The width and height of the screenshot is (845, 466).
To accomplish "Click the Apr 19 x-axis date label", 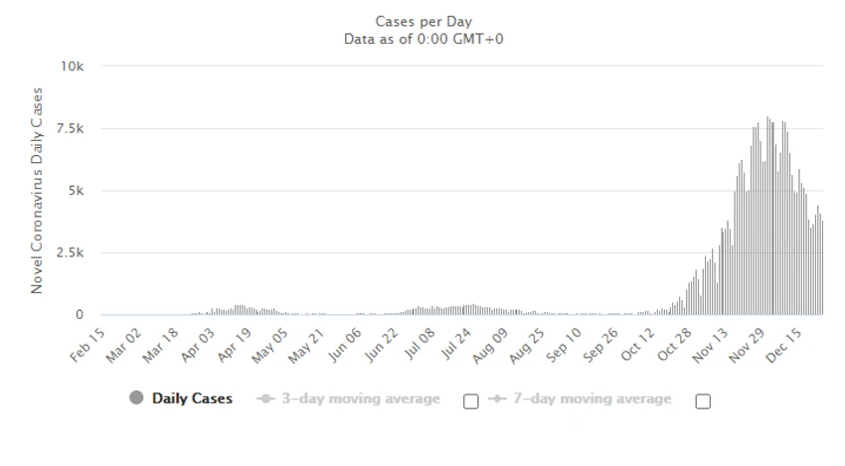I will click(x=235, y=345).
